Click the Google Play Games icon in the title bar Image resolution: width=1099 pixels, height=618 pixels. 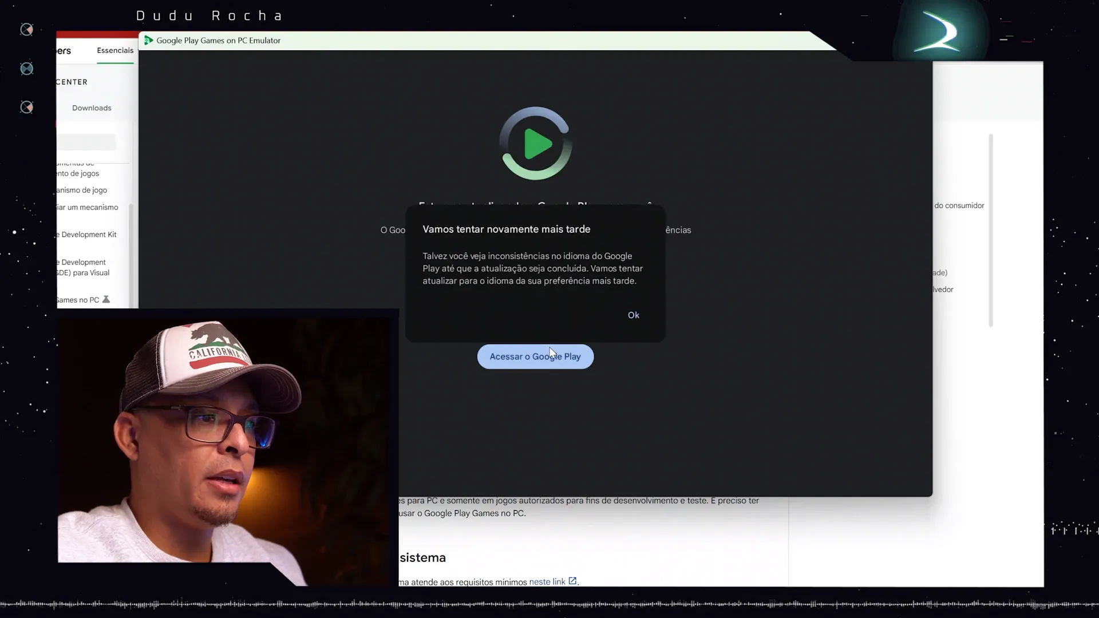point(148,40)
